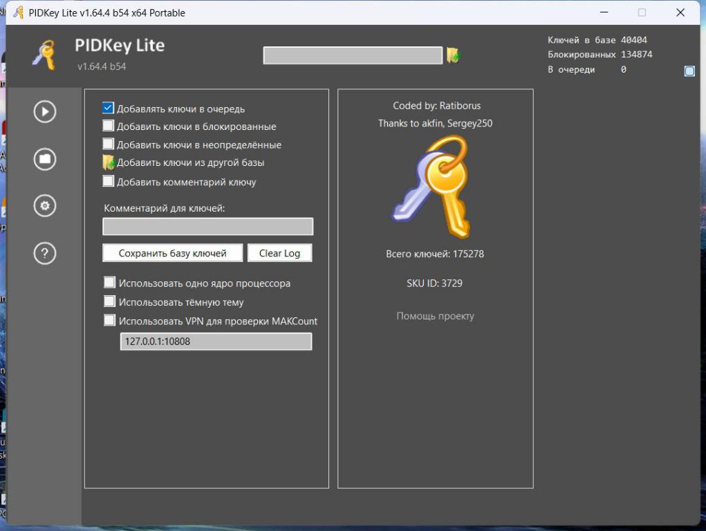Check Добавить комментарий ключу option
Image resolution: width=706 pixels, height=531 pixels.
(108, 182)
